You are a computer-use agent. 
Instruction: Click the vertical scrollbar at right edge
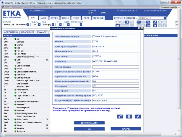pyautogui.click(x=179, y=59)
